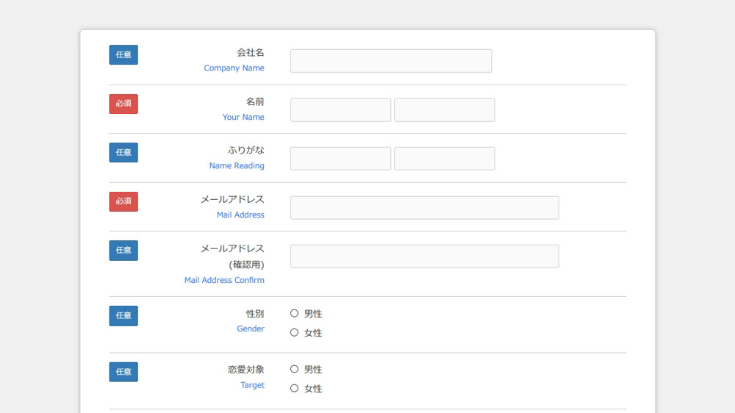This screenshot has width=735, height=413.
Task: Choose 女性 radio under Target
Action: point(294,388)
